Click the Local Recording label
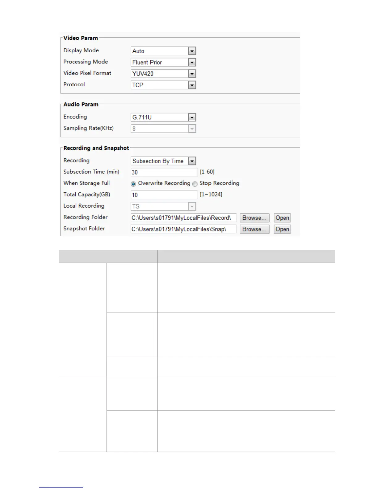Viewport: 378px width, 490px height. pyautogui.click(x=84, y=206)
